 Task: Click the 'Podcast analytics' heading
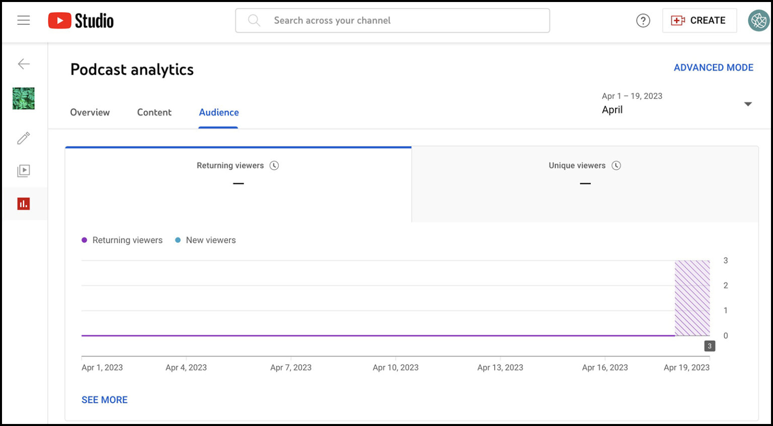coord(132,69)
